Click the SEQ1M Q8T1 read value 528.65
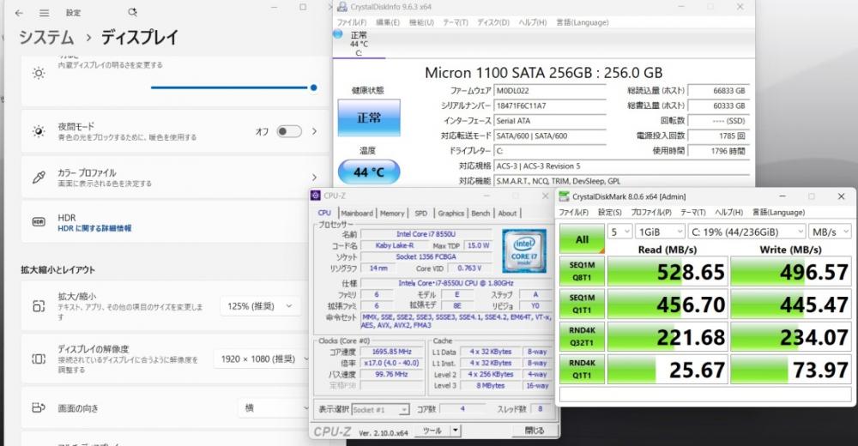The image size is (858, 446). (668, 271)
